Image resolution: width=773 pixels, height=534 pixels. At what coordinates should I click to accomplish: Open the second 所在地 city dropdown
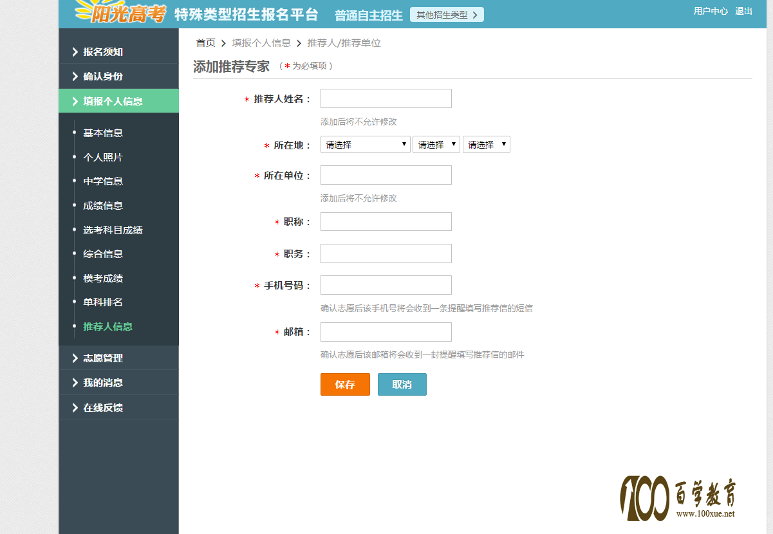tap(436, 145)
